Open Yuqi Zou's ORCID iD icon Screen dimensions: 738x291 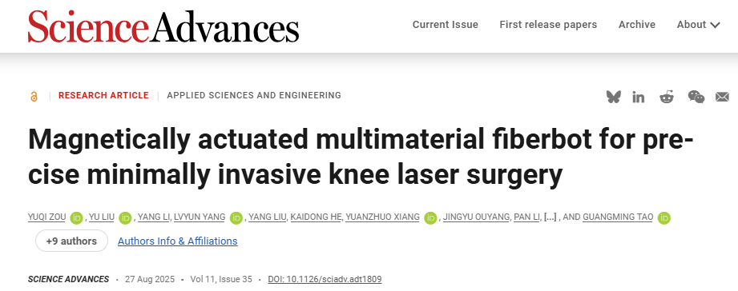(76, 217)
